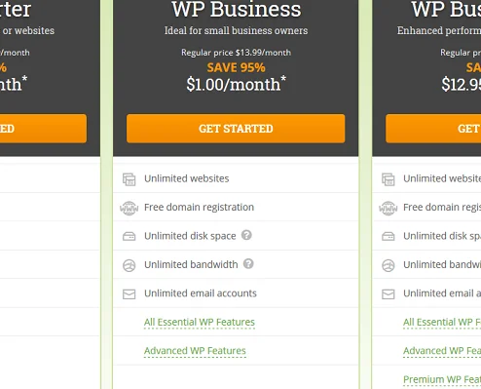Click GET STARTED button on the rightmost plan
Image resolution: width=481 pixels, height=389 pixels.
pyautogui.click(x=433, y=129)
